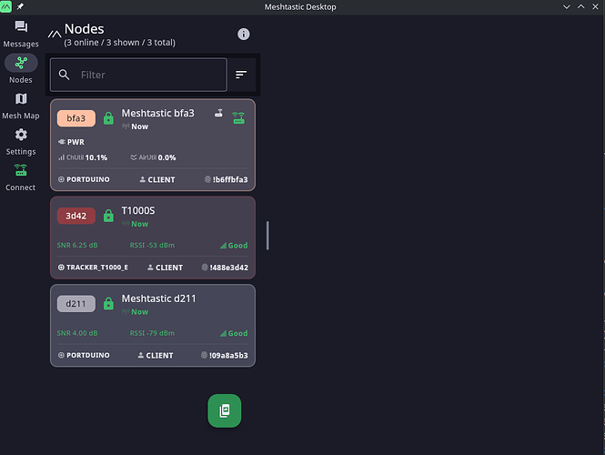Viewport: 605px width, 455px height.
Task: Click the TRACKER_T1000_E hardware label
Action: pos(93,268)
